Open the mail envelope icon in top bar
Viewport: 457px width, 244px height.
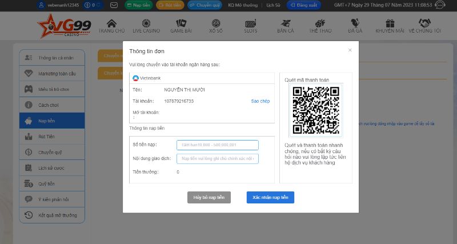coord(114,5)
